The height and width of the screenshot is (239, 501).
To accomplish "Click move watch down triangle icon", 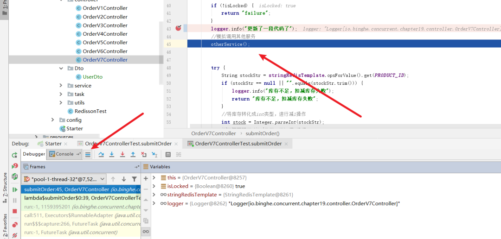I will tap(146, 210).
